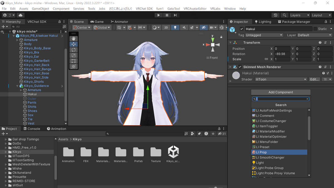The image size is (334, 188).
Task: Open Undo History from the toolbar
Action: pos(276,15)
